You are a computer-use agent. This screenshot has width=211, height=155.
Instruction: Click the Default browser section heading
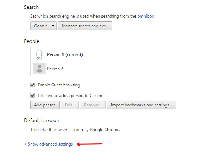click(x=41, y=120)
